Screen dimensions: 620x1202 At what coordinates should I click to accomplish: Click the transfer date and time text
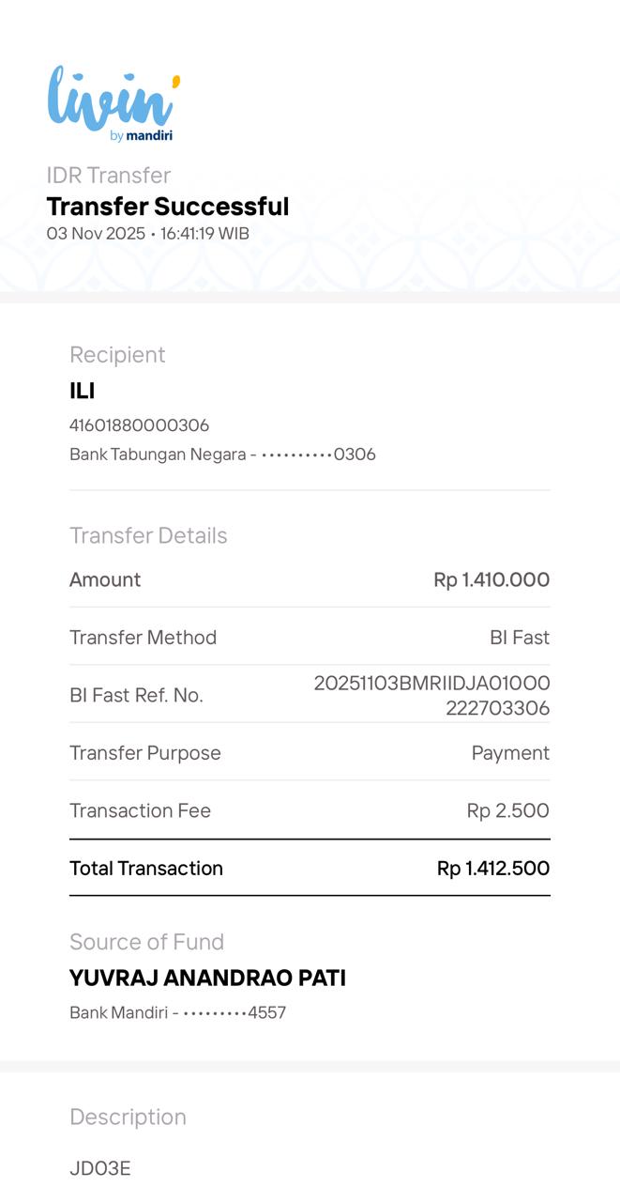click(148, 234)
